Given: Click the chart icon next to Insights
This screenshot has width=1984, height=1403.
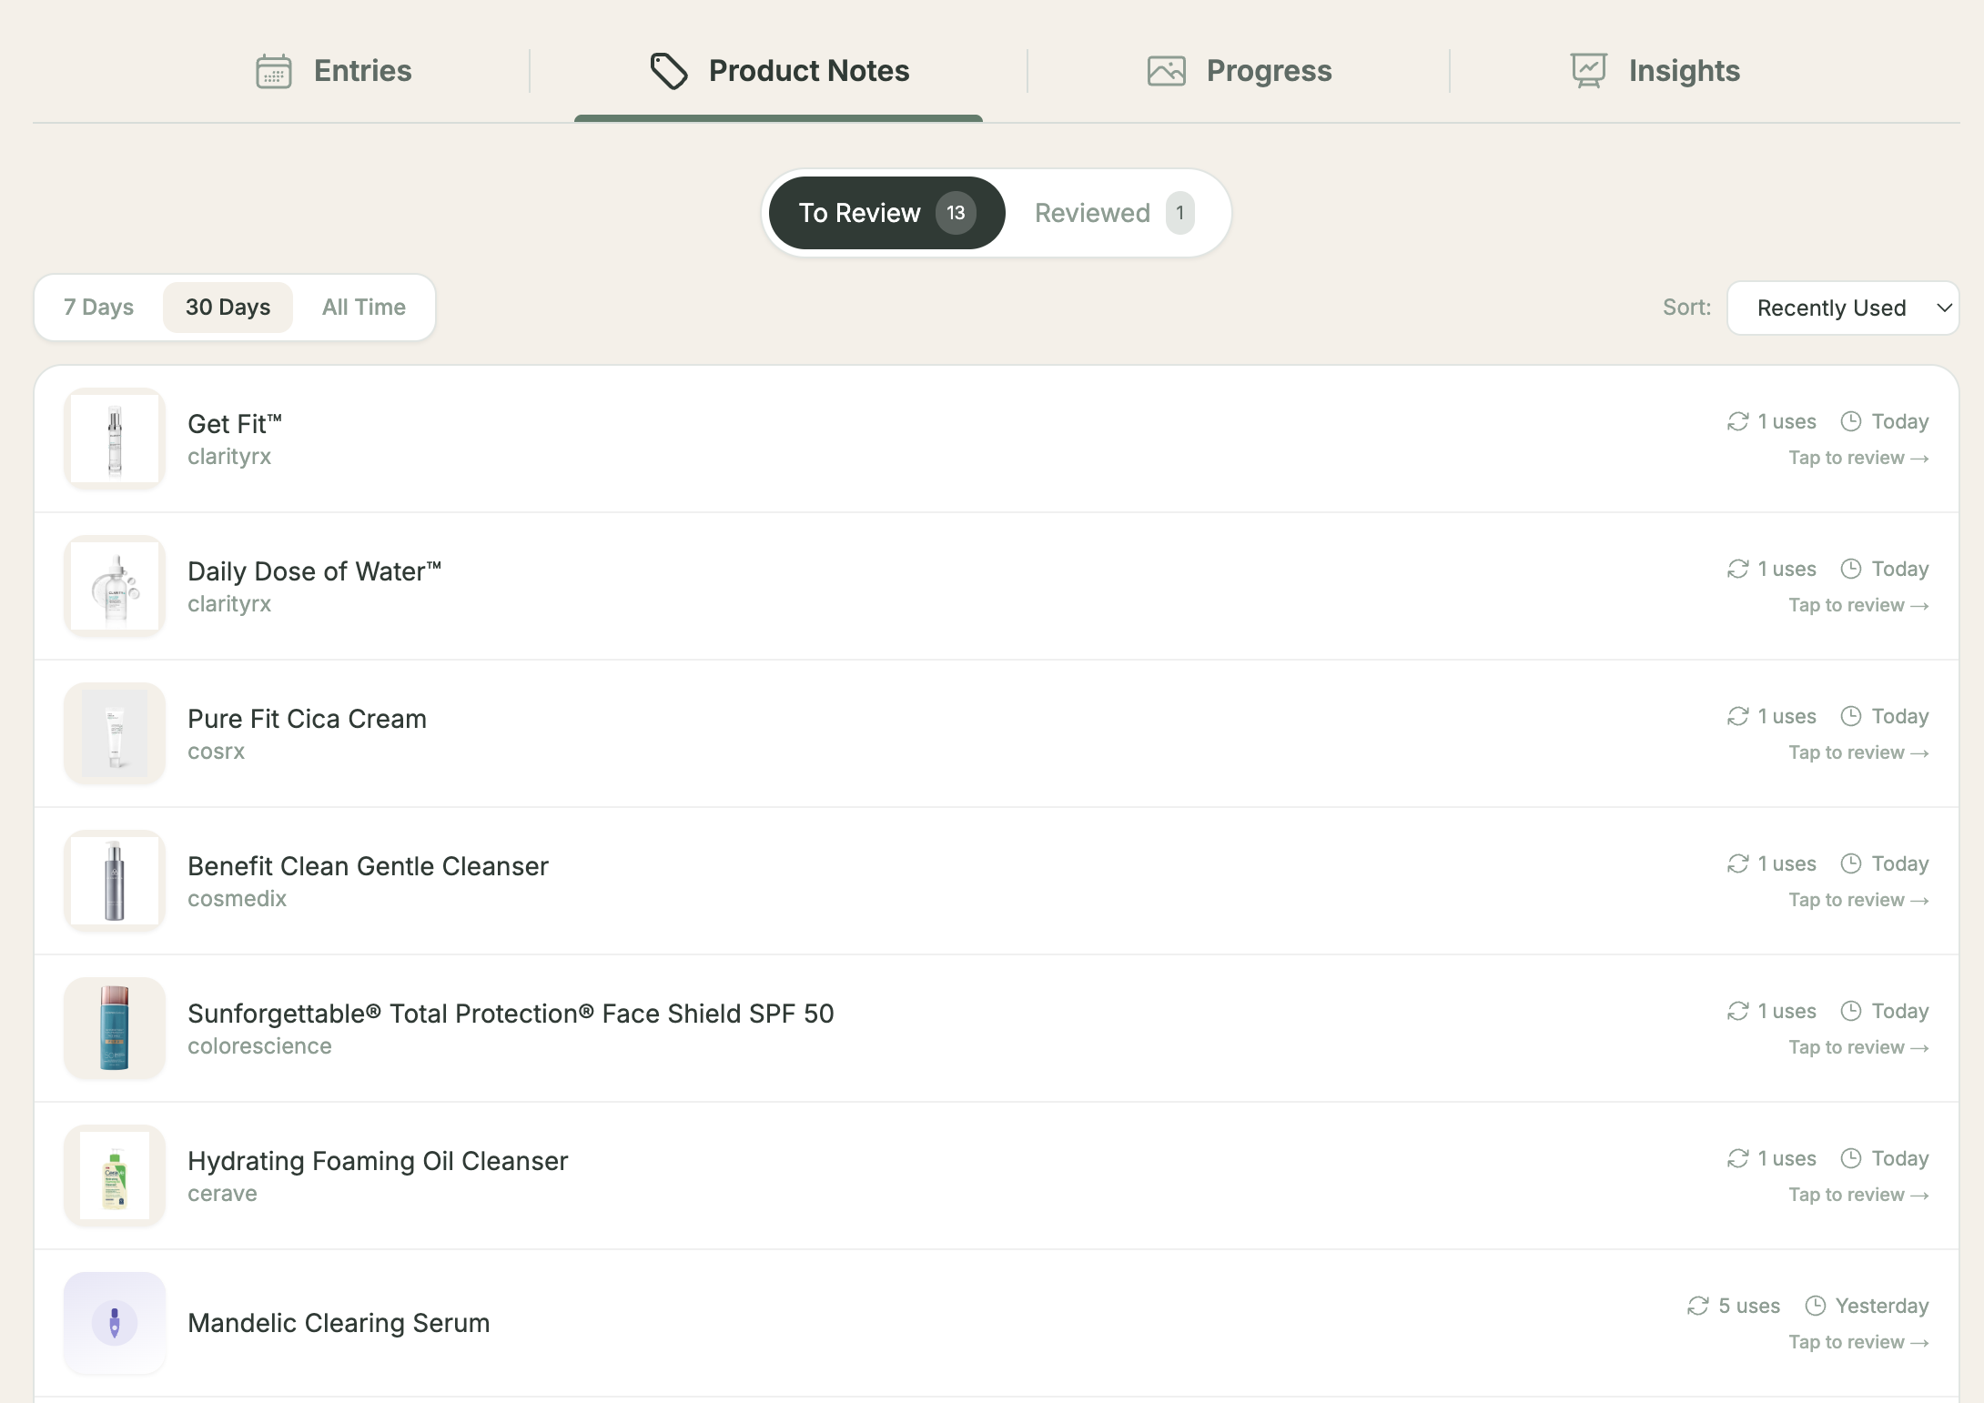Looking at the screenshot, I should [1586, 70].
